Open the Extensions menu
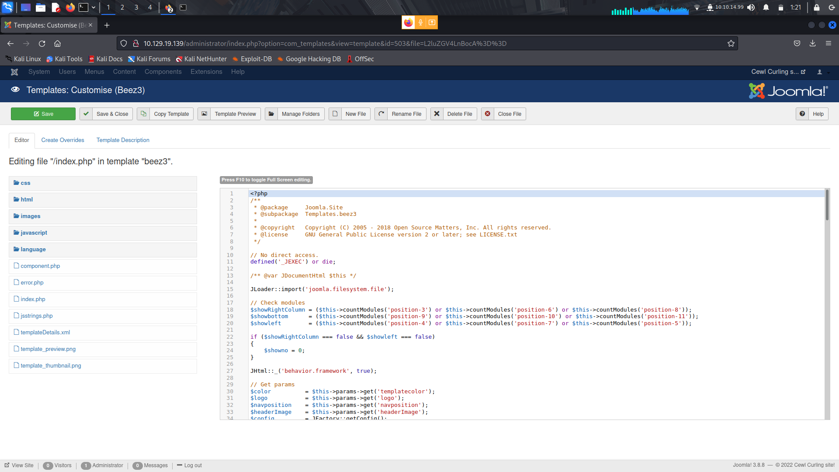 [206, 72]
